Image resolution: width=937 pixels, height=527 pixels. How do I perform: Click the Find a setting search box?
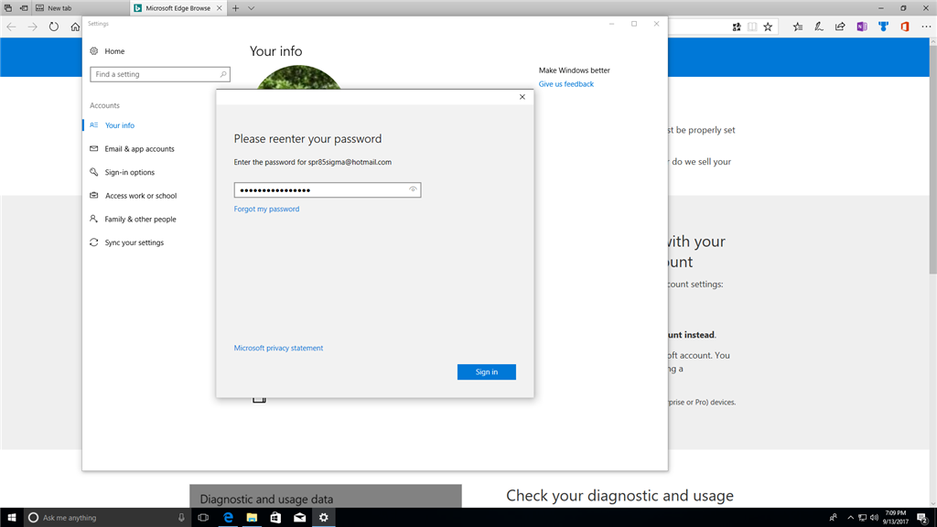pos(159,74)
